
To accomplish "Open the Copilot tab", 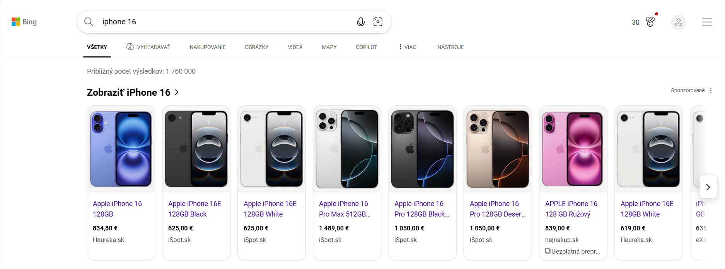I will (x=366, y=47).
